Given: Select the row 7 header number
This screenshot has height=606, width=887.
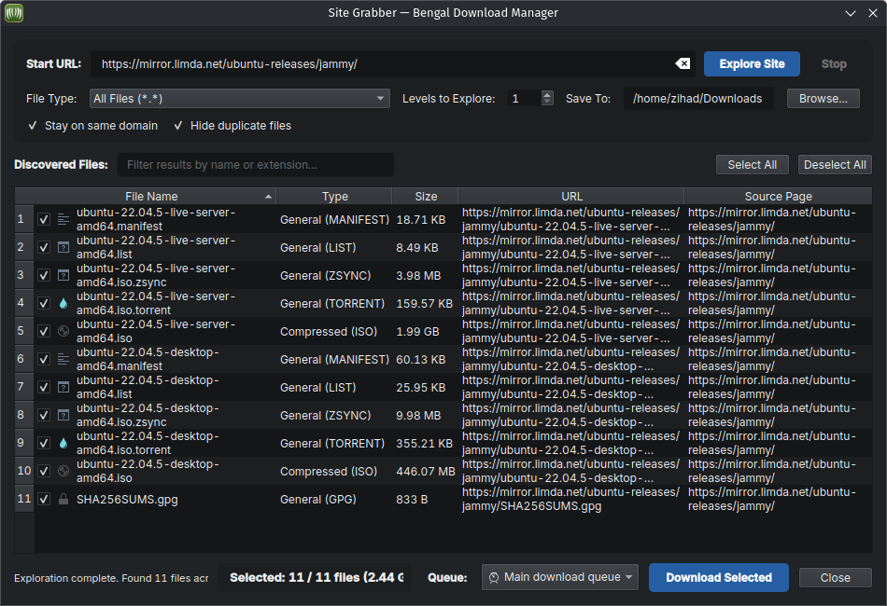Looking at the screenshot, I should pos(24,387).
